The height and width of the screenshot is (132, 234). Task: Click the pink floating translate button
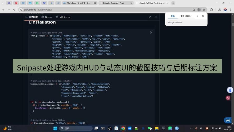point(228,98)
